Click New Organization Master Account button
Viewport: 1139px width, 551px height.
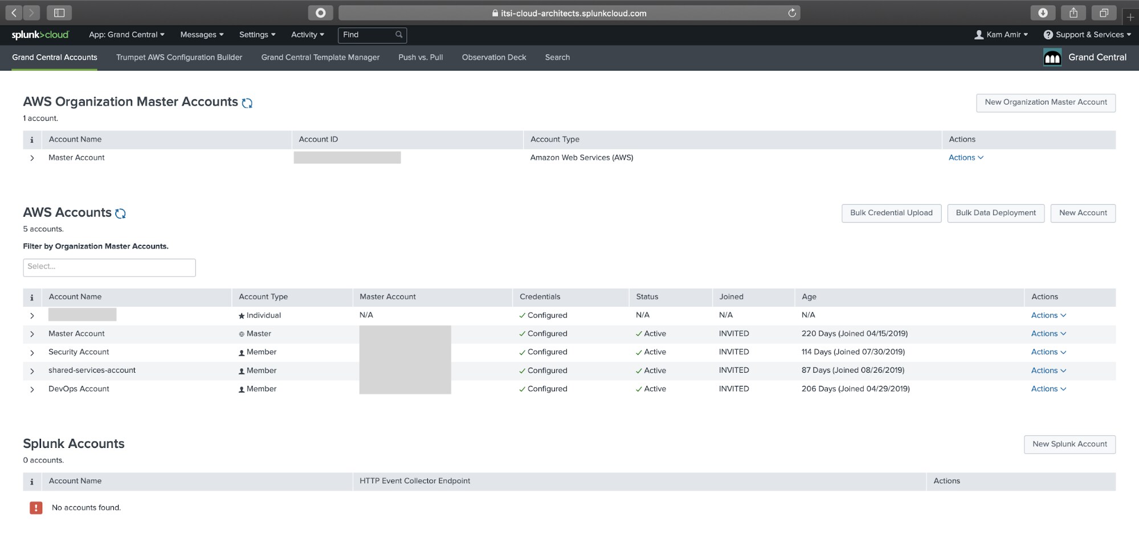coord(1046,102)
